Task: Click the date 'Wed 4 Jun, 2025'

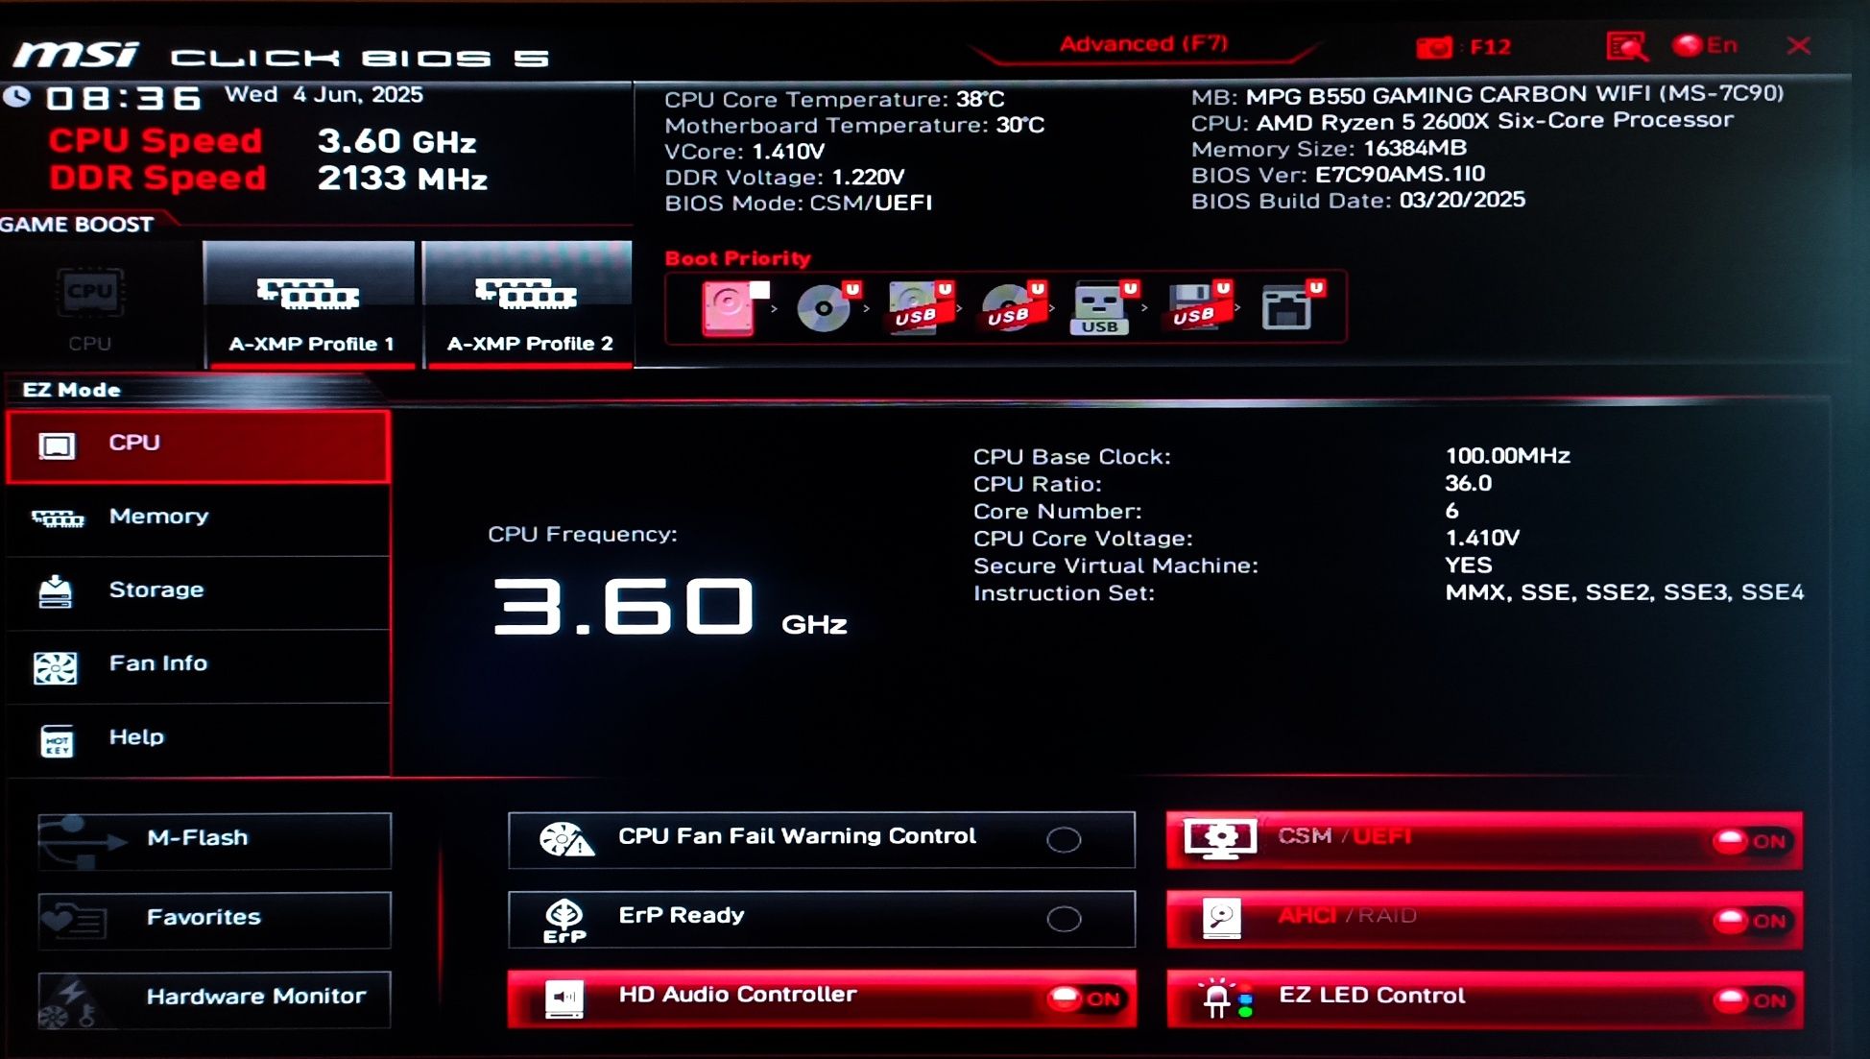Action: [324, 94]
